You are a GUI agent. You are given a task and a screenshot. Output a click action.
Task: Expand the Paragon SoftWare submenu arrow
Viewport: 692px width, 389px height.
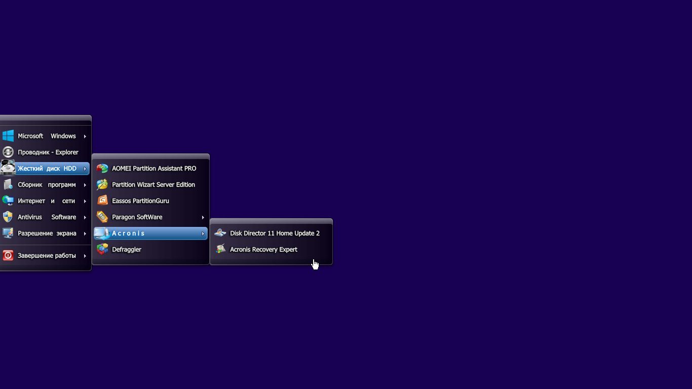point(203,217)
